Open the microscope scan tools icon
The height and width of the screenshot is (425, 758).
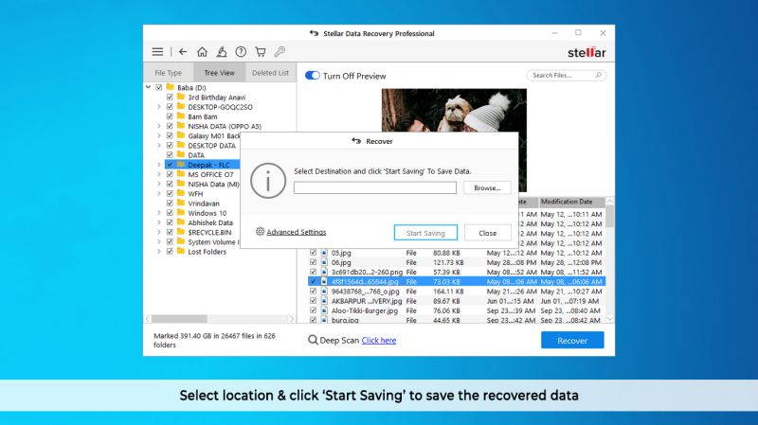(x=222, y=52)
